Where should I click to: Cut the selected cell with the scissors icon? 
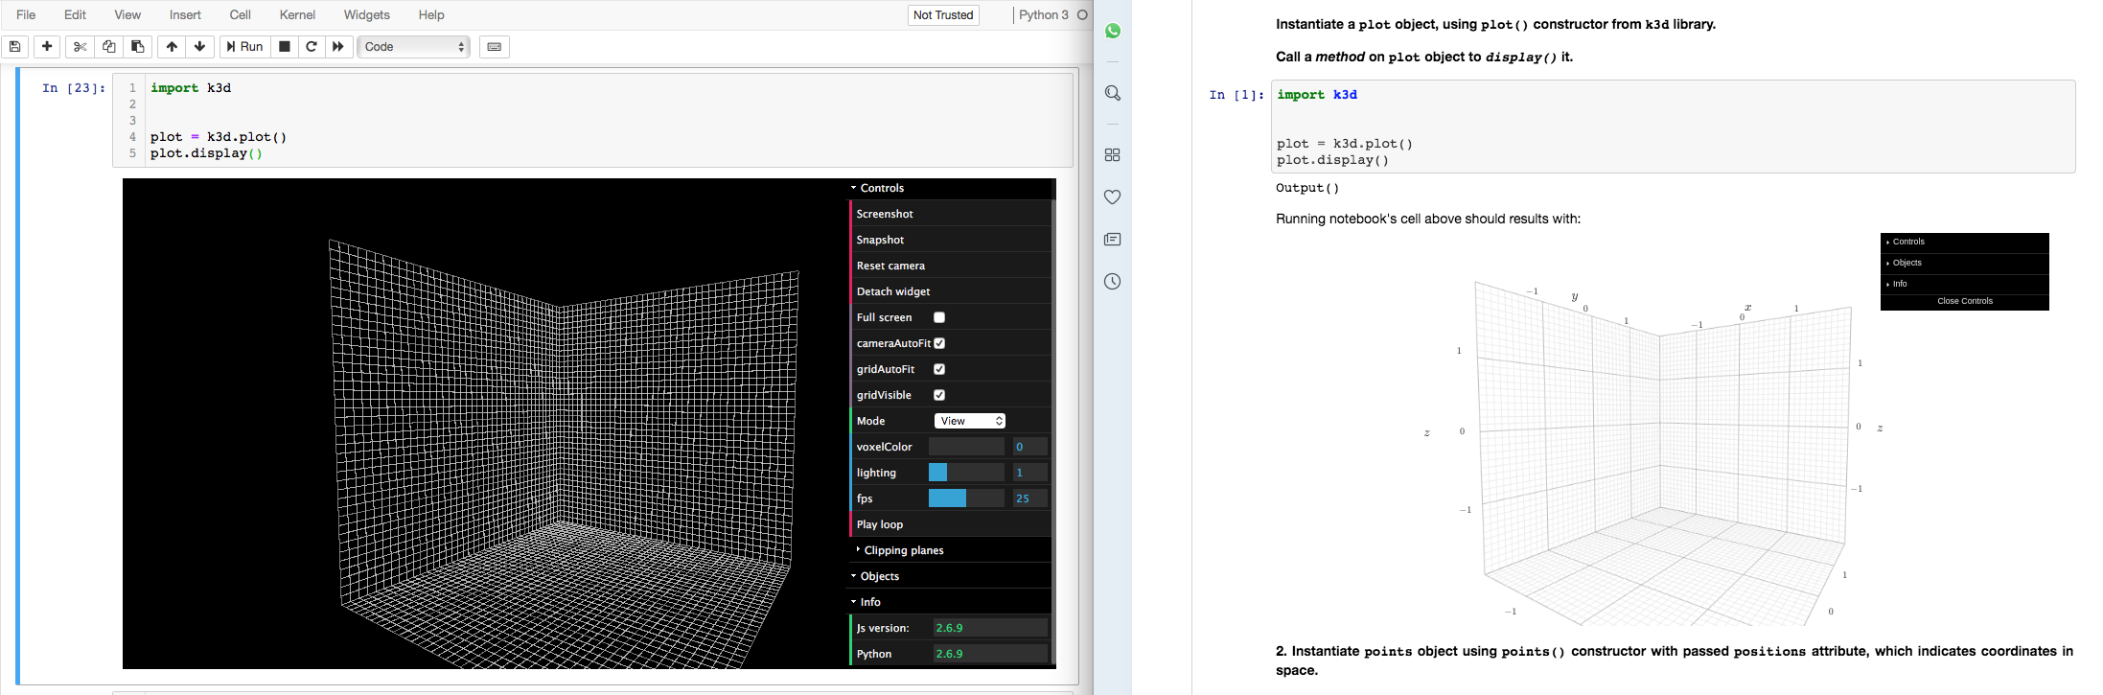(80, 46)
